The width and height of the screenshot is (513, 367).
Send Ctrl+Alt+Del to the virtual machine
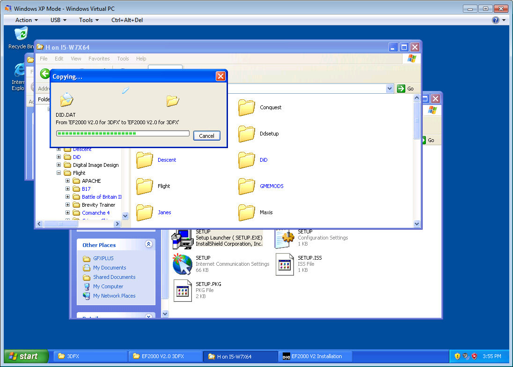(127, 20)
